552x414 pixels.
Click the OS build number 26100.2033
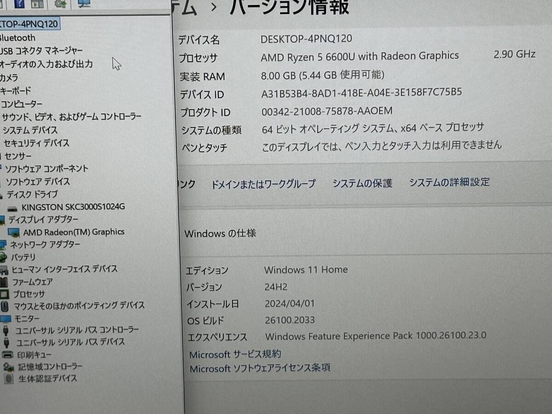click(x=290, y=320)
